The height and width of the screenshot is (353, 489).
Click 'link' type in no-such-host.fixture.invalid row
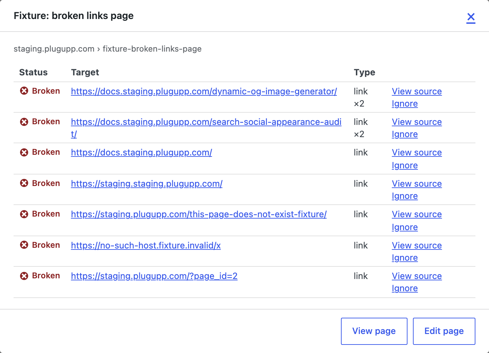tap(361, 245)
